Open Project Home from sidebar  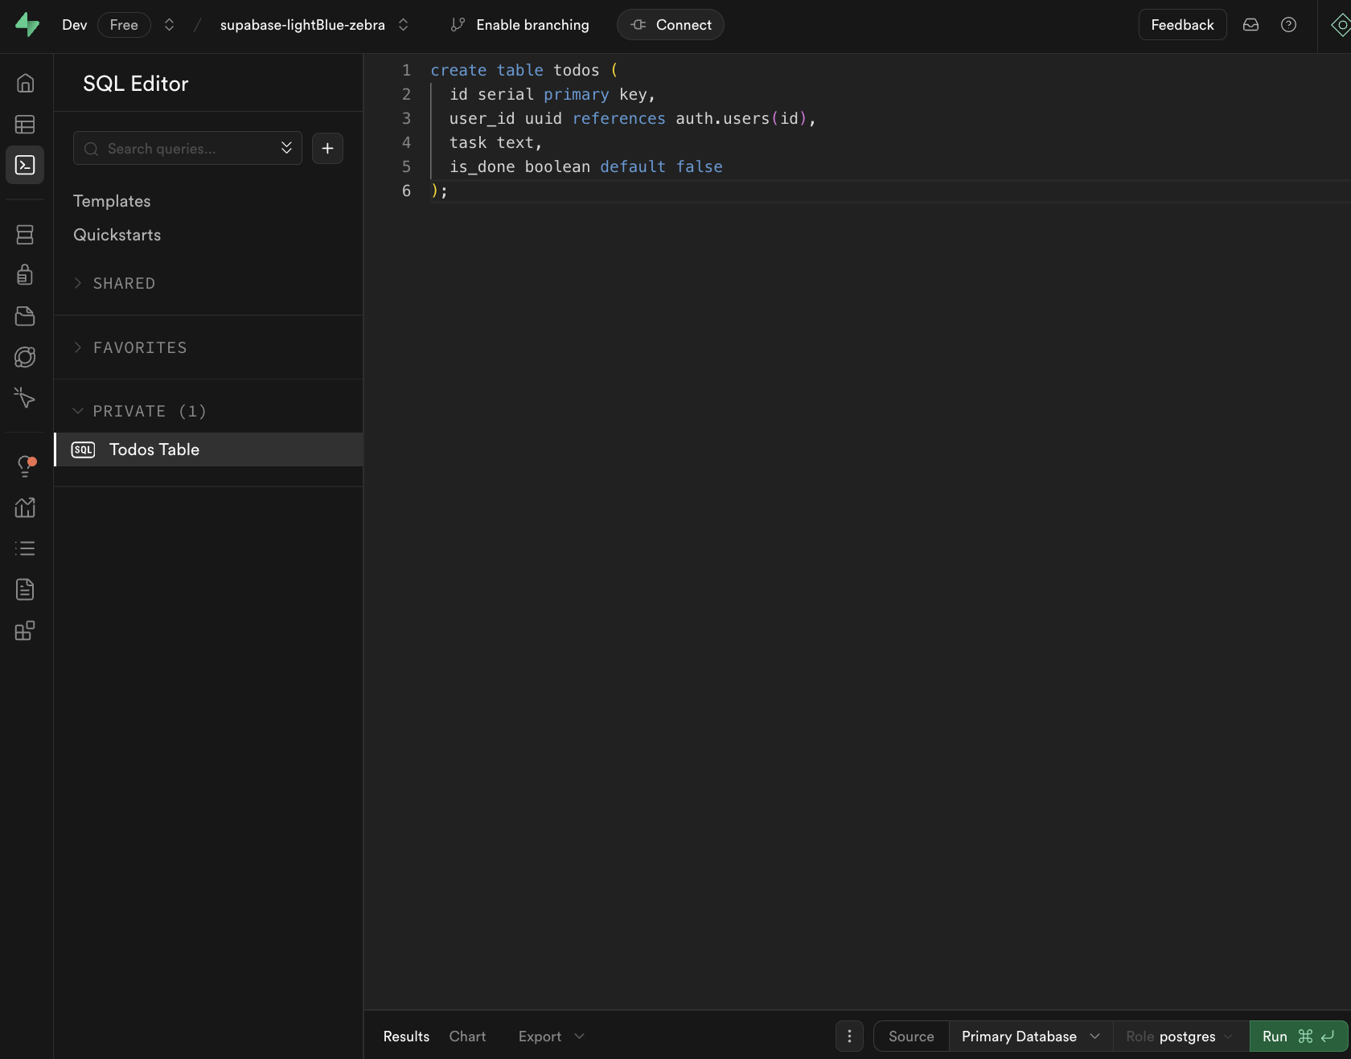click(x=25, y=83)
